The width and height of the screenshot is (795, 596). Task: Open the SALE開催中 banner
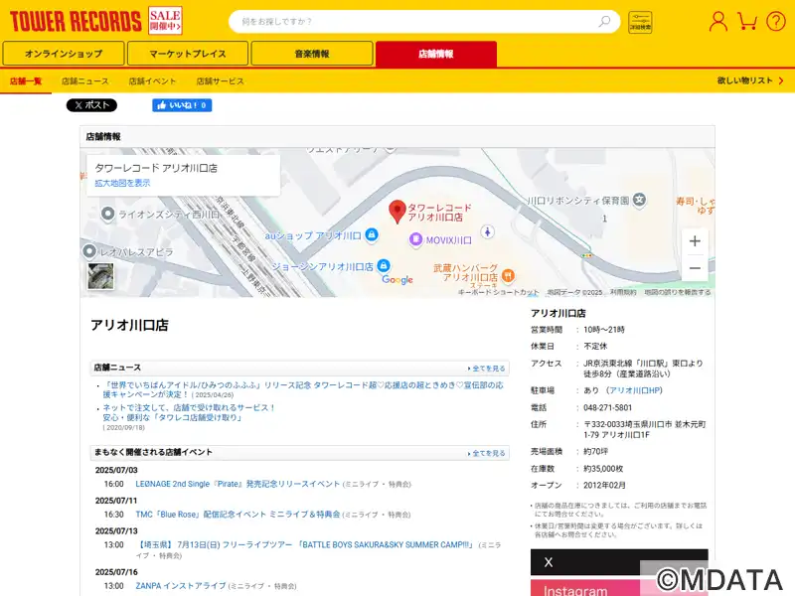coord(165,21)
